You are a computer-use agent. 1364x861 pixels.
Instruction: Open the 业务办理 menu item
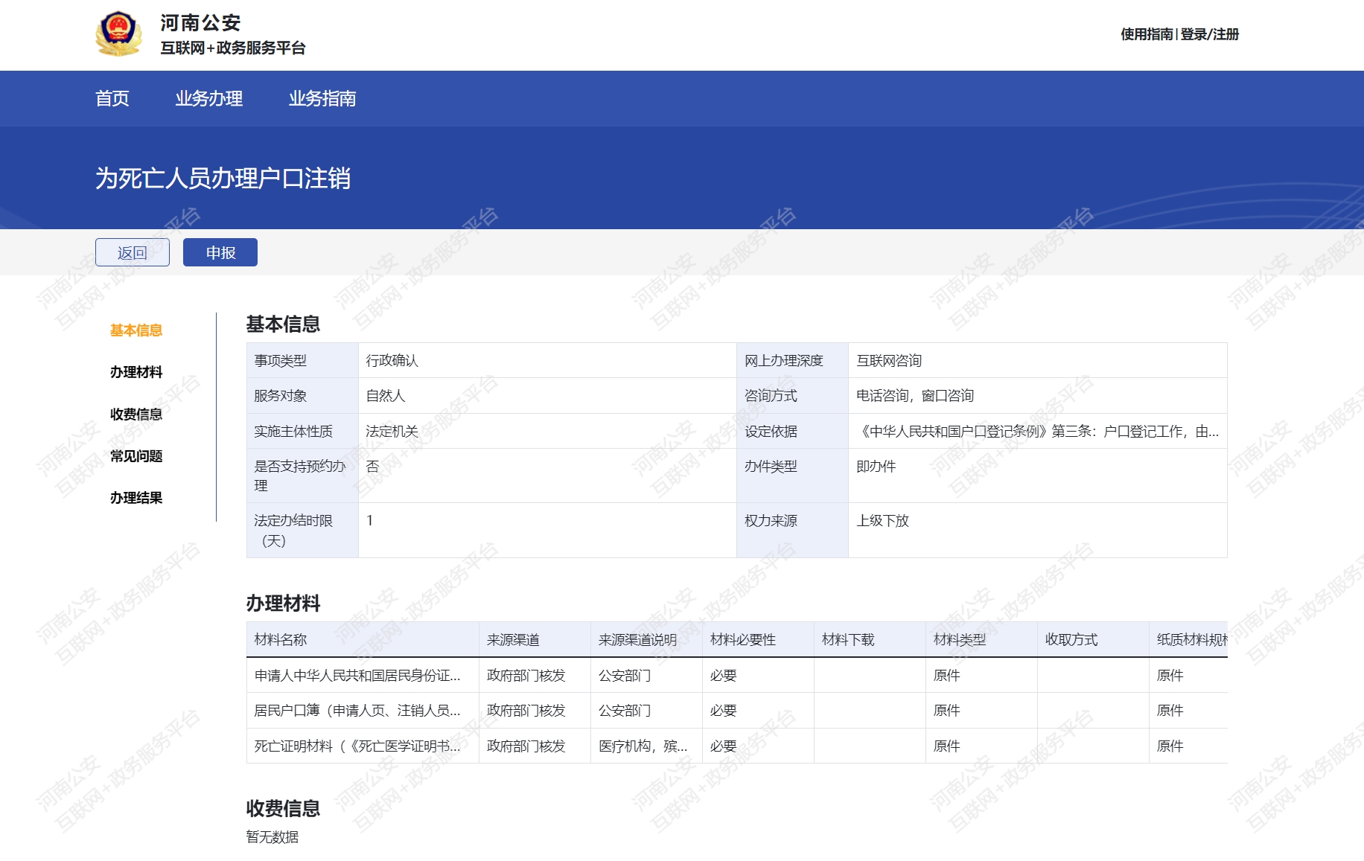208,98
